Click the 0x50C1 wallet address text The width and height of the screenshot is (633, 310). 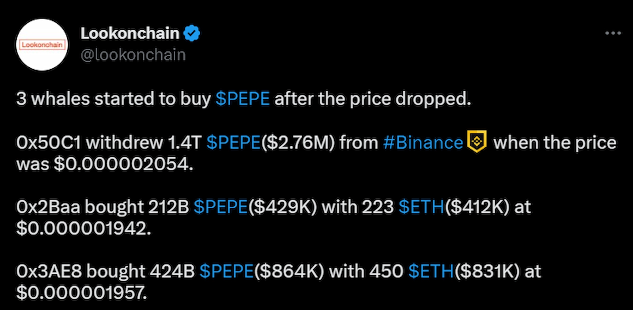click(48, 143)
